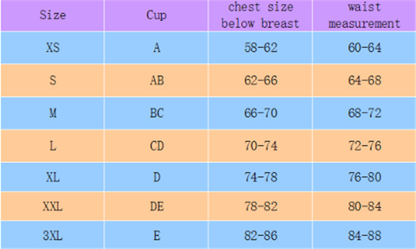
Task: Click the DE cup cell
Action: 157,207
